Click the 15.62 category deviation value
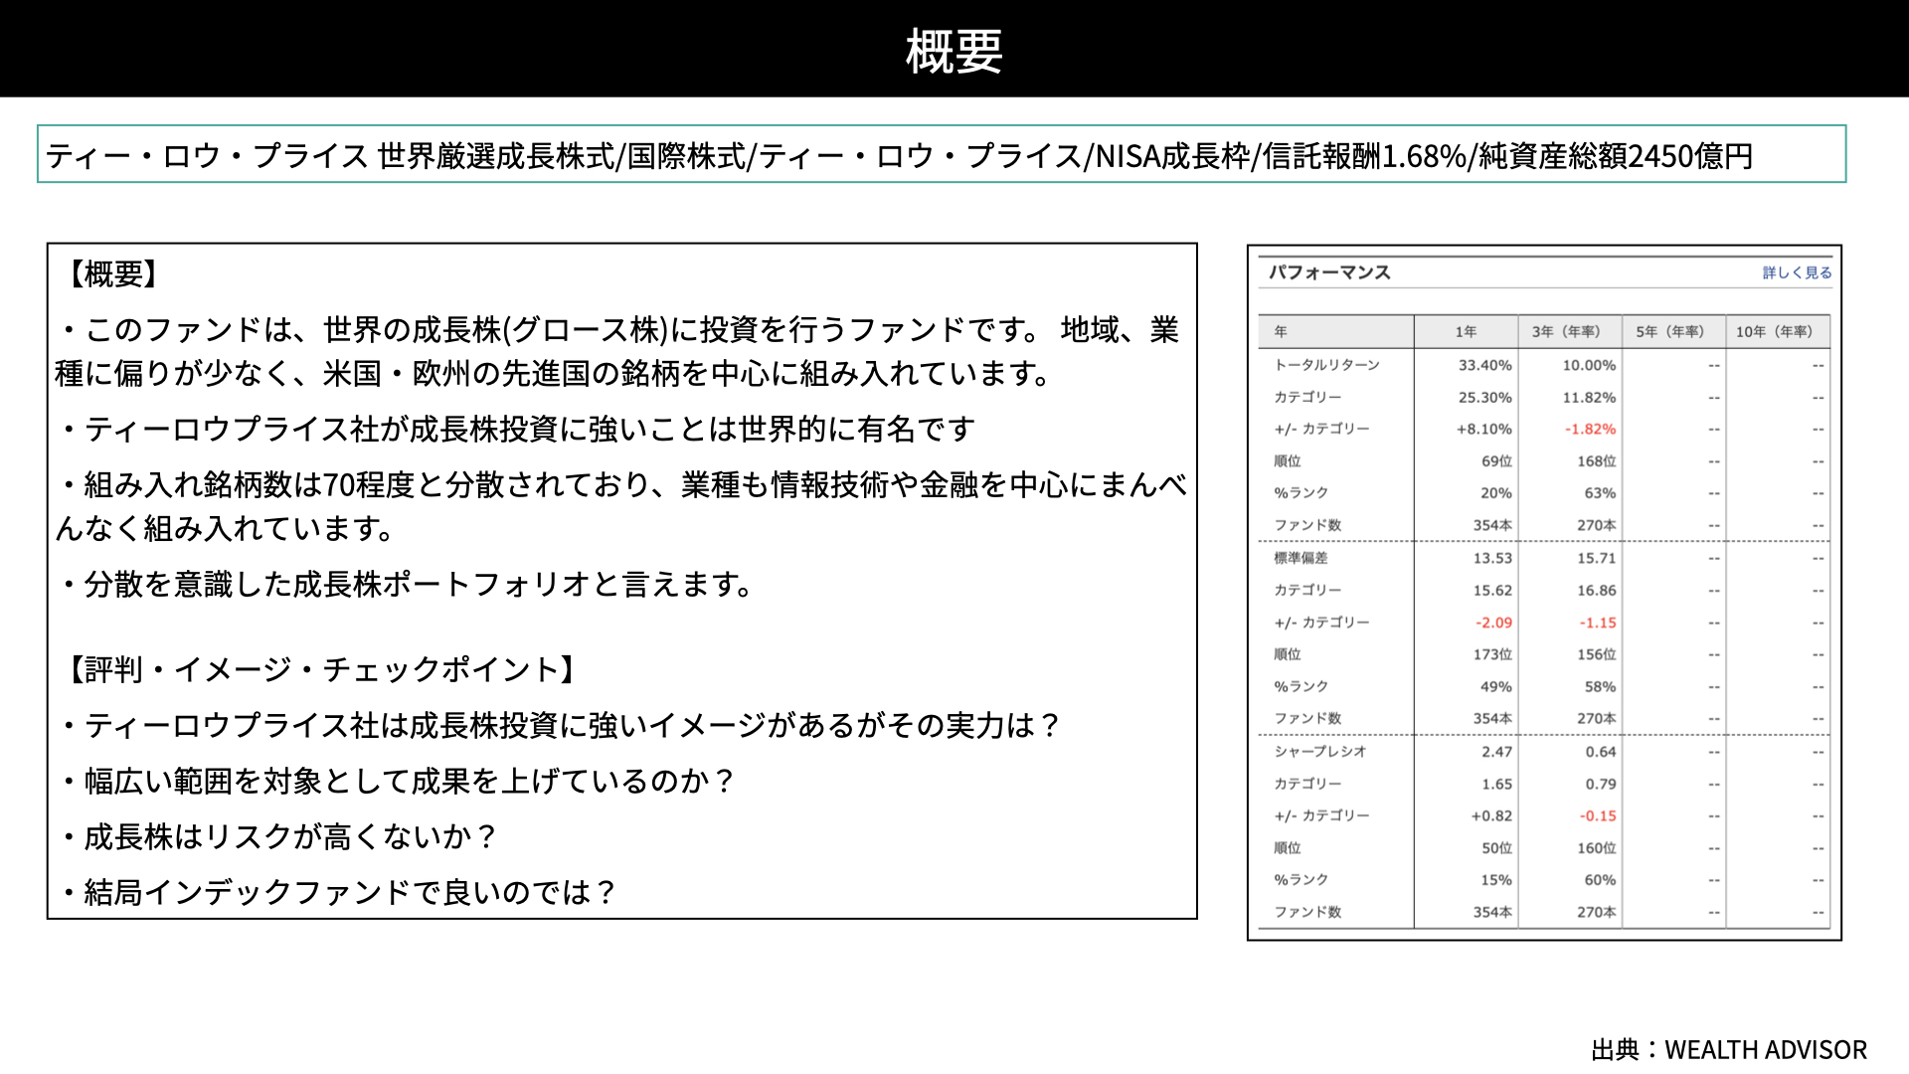The height and width of the screenshot is (1074, 1909). [x=1492, y=590]
